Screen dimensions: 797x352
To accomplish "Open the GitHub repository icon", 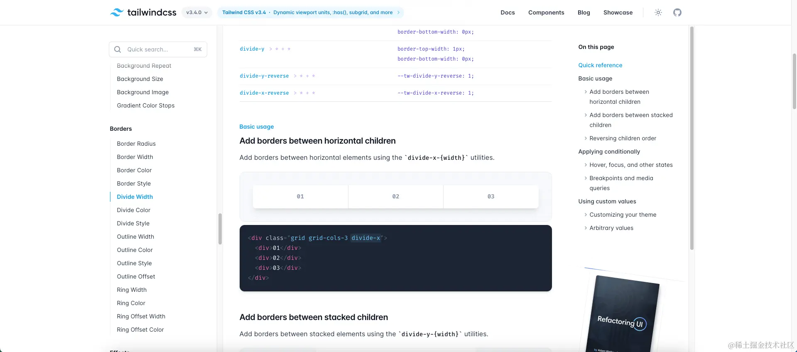I will tap(677, 12).
